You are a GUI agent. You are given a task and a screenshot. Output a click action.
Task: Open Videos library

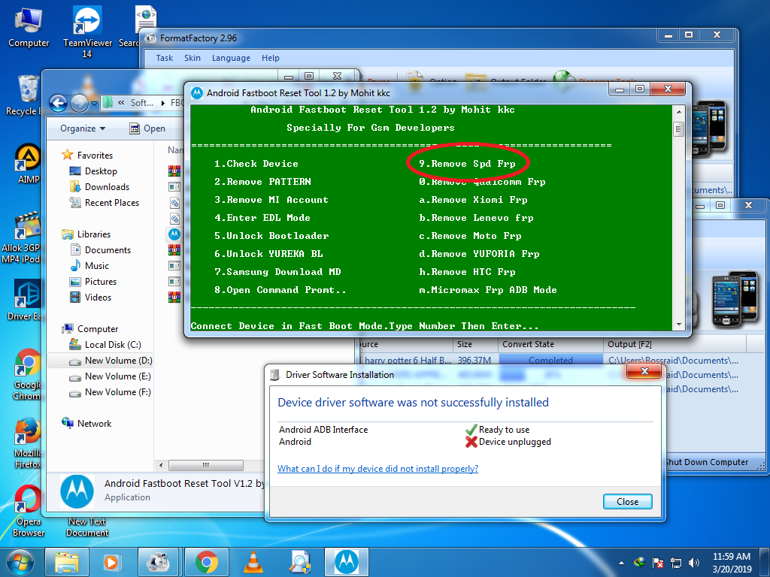pos(90,297)
